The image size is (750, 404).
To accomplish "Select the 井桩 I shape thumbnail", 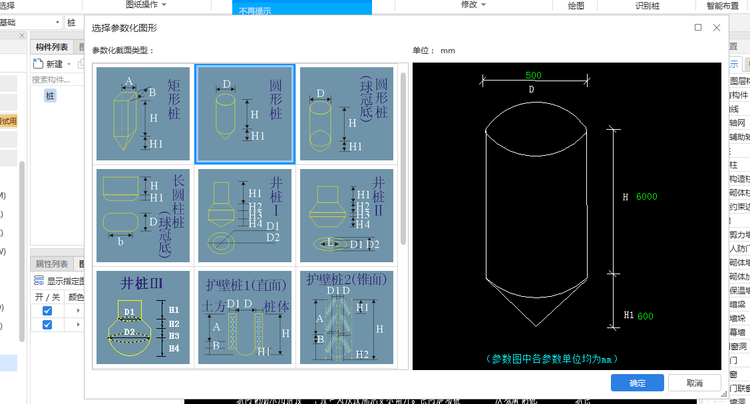I will (x=245, y=216).
